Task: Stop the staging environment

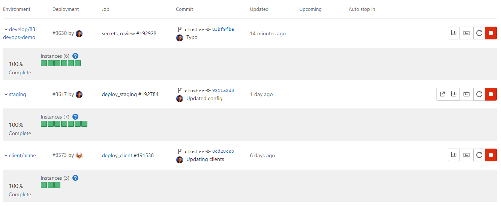Action: pyautogui.click(x=491, y=94)
